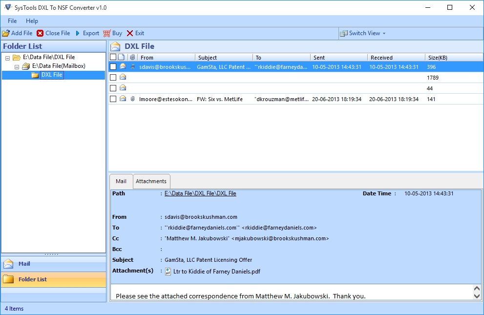Viewport: 484px width, 315px height.
Task: Click the Buy shopping cart icon
Action: coord(107,33)
